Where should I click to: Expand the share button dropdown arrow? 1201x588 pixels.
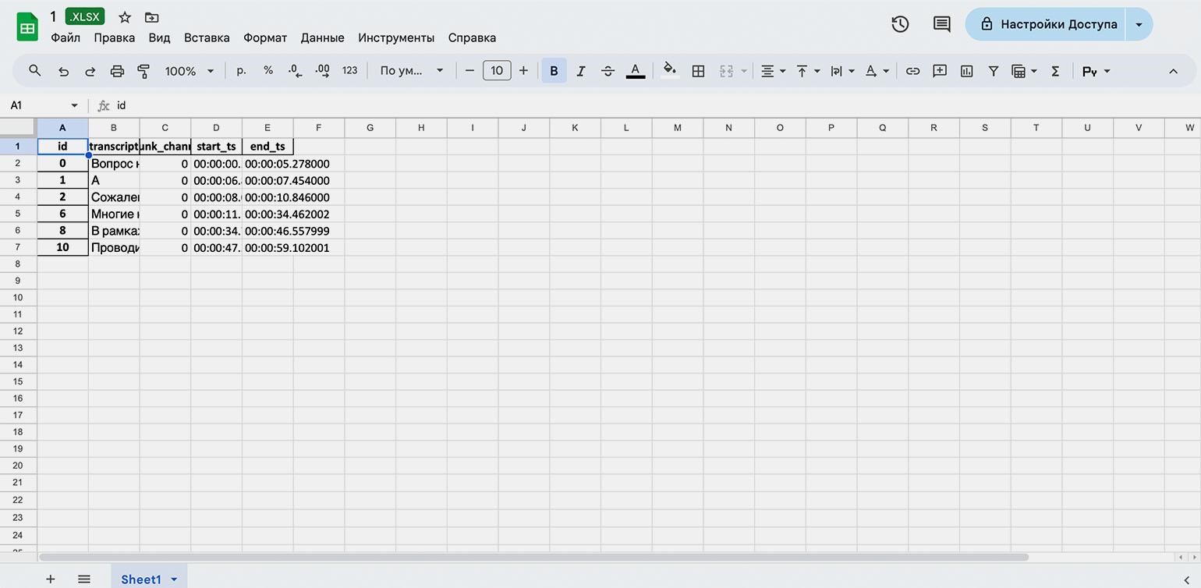pyautogui.click(x=1139, y=24)
